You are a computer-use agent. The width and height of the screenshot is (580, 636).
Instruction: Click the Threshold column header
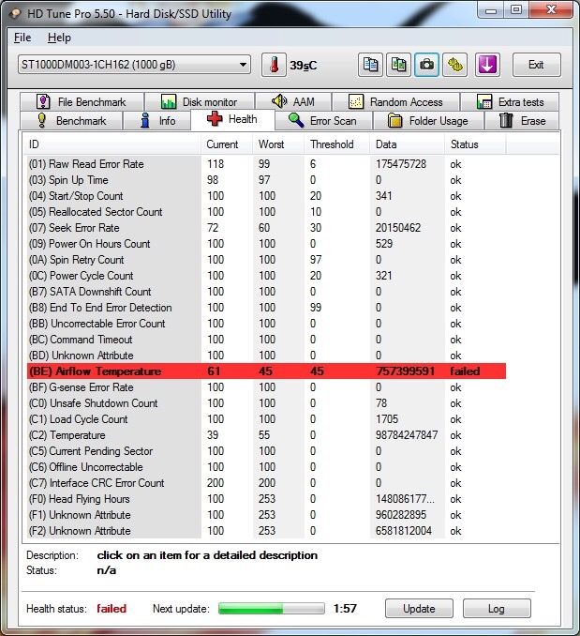[x=337, y=144]
